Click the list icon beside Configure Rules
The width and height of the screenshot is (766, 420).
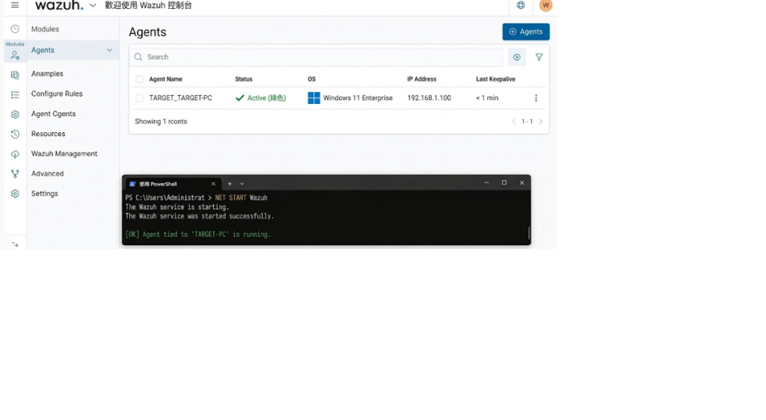click(x=15, y=95)
